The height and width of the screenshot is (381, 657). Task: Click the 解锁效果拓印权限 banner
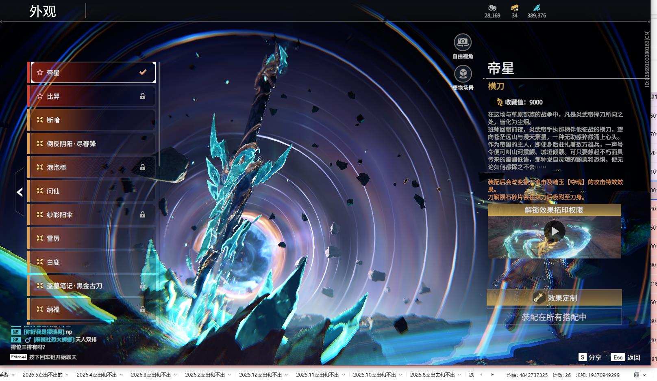click(x=554, y=210)
